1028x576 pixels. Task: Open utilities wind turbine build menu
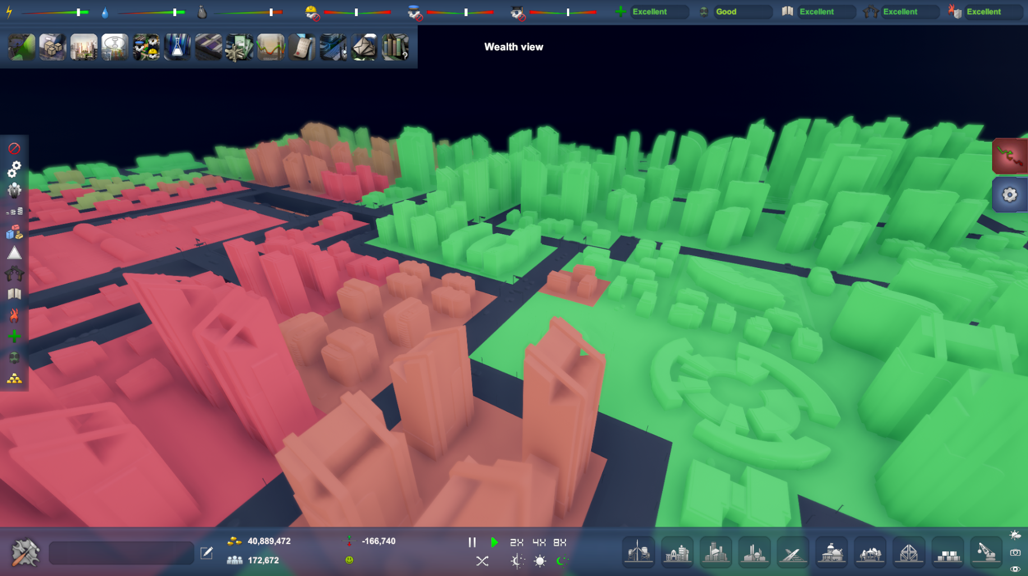pos(638,552)
